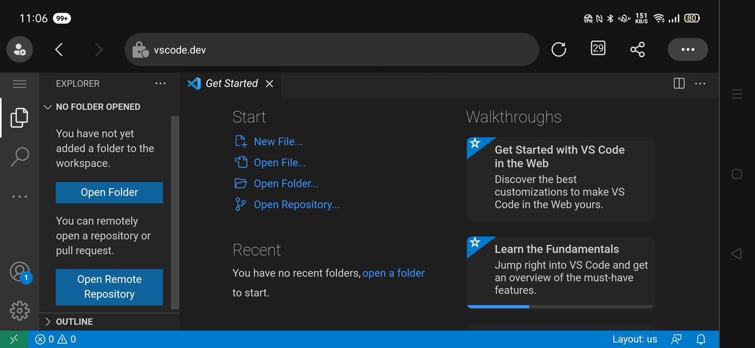Screen dimensions: 755x348
Task: Open the Search view icon
Action: 20,156
